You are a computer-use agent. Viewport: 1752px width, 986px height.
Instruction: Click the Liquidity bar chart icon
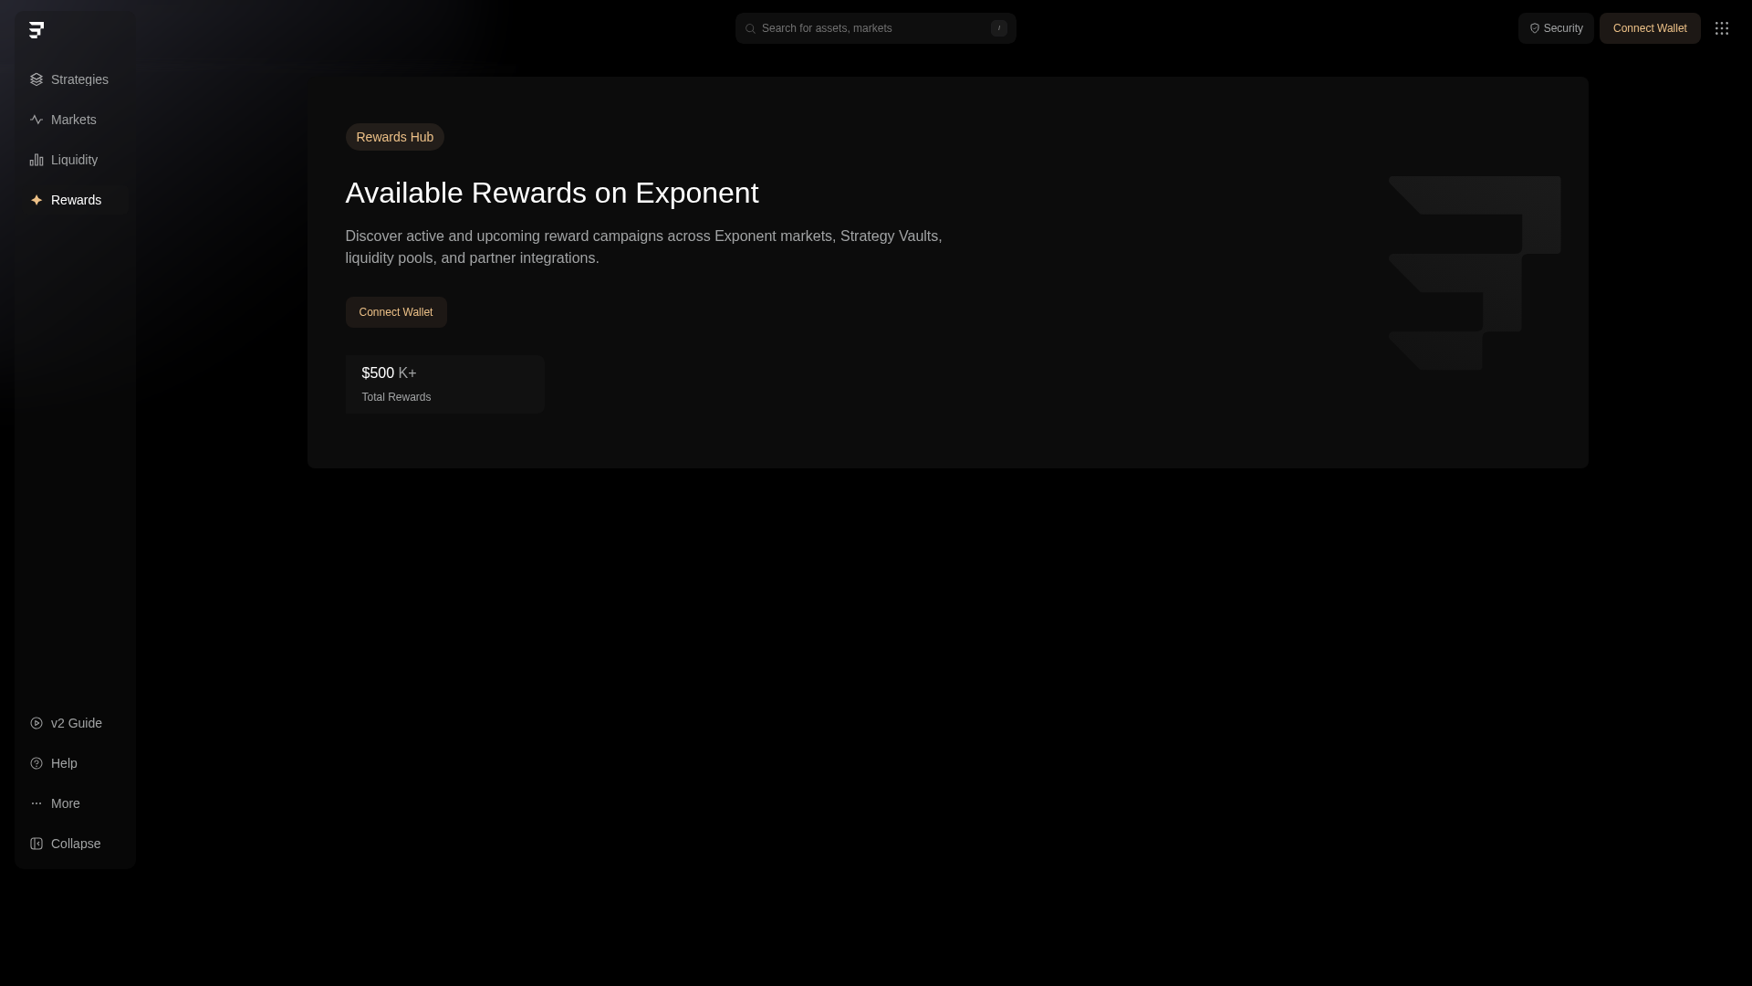(x=36, y=160)
